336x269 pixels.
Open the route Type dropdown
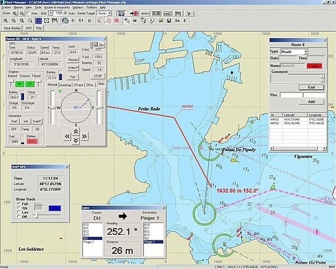click(306, 52)
